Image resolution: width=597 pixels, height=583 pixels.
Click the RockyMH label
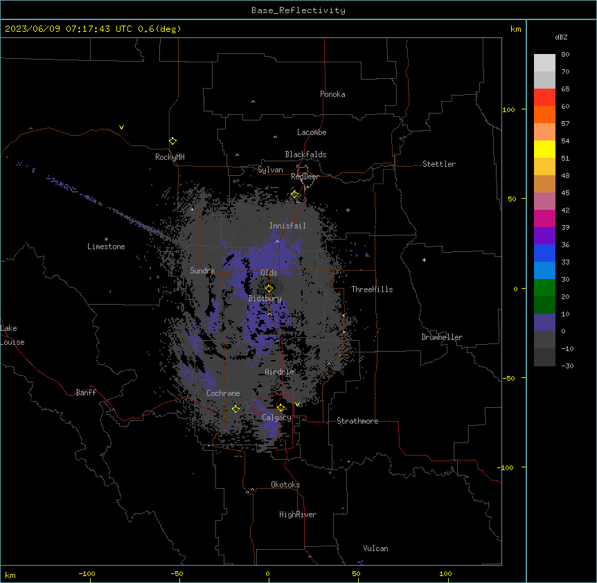[x=170, y=157]
